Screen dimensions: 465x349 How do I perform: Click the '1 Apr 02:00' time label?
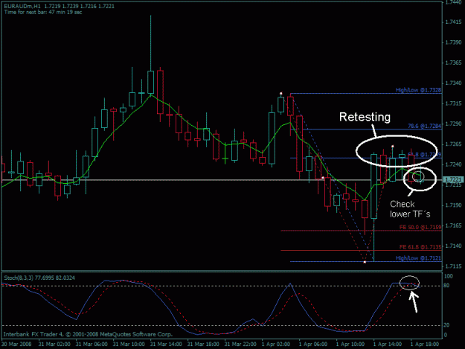(x=276, y=345)
